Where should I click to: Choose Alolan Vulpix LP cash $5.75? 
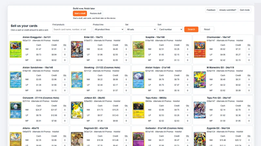pos(161,85)
